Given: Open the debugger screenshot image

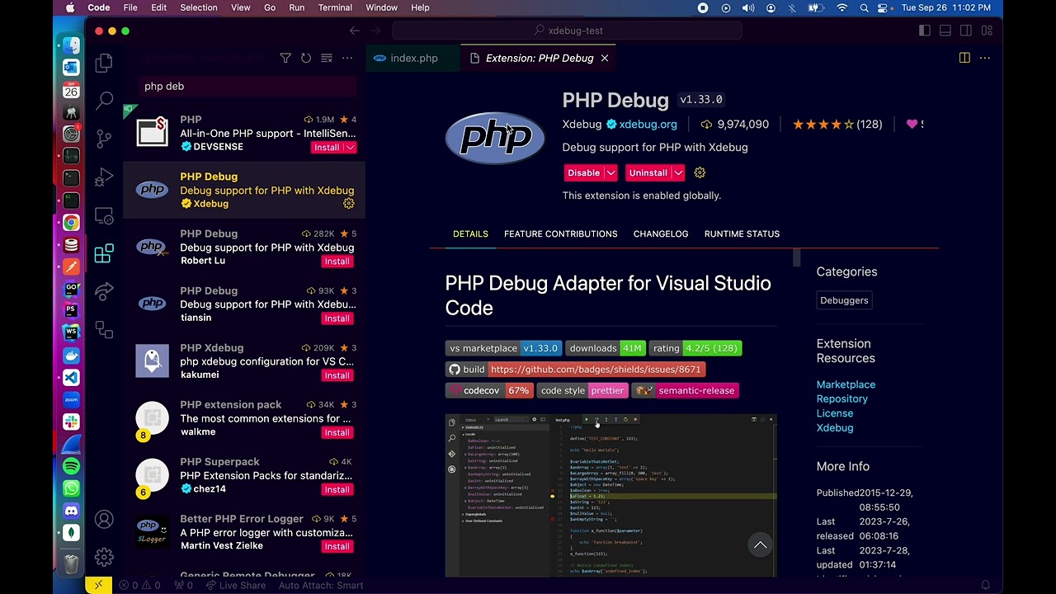Looking at the screenshot, I should point(610,495).
